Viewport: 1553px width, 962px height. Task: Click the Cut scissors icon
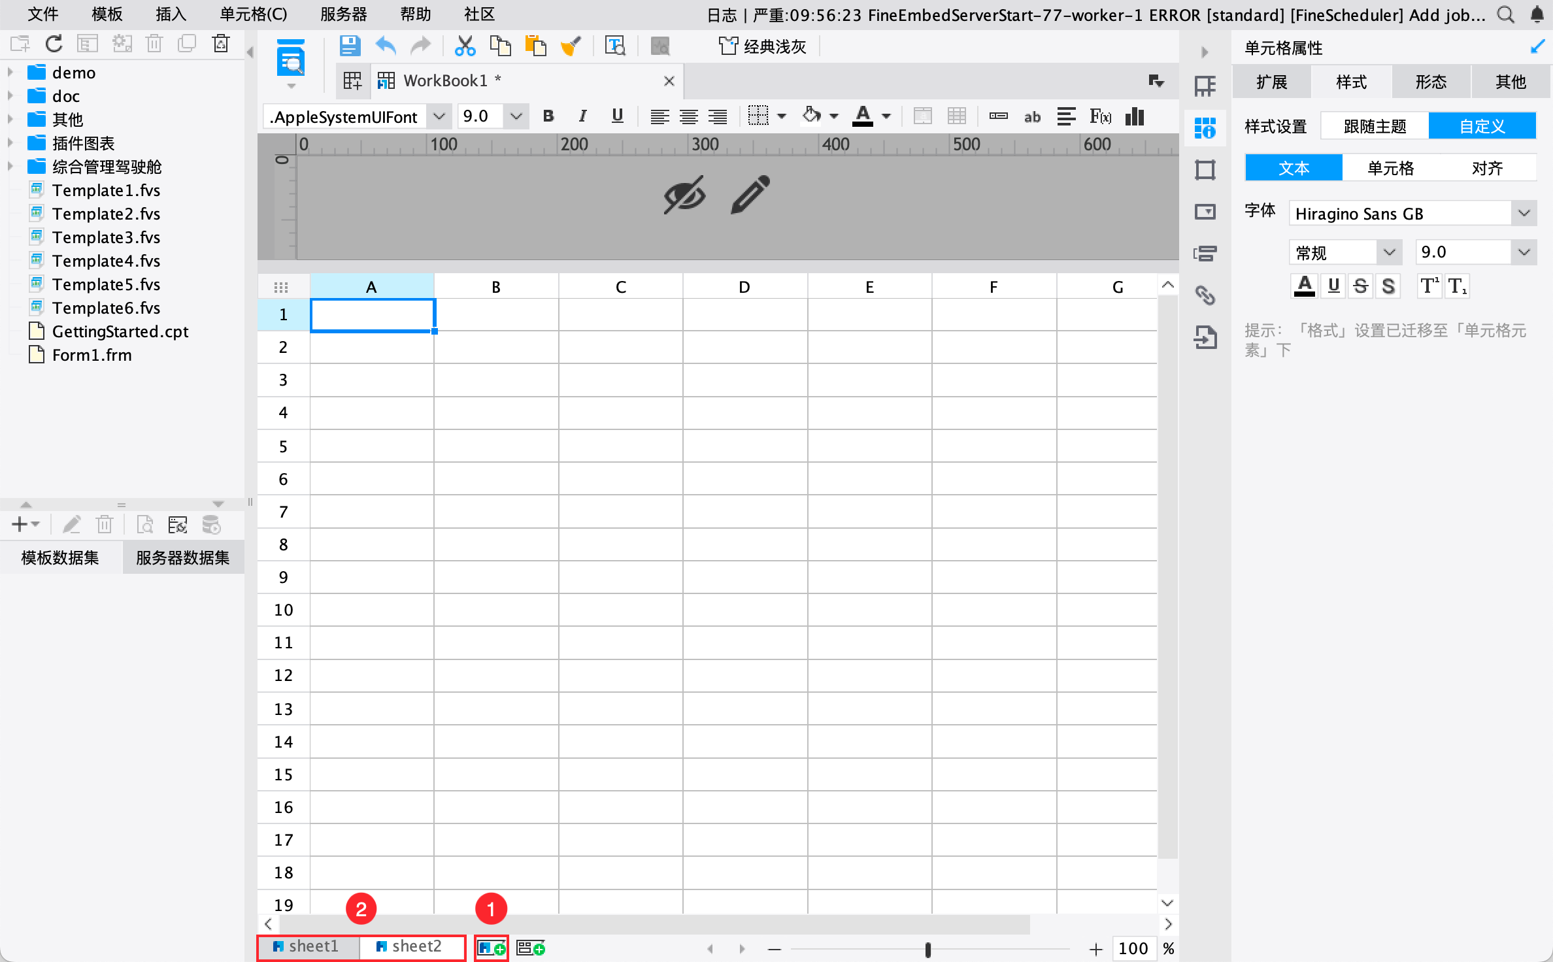[x=465, y=46]
